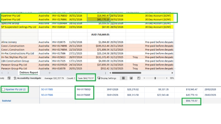Viewport: 221px width, 124px height.
Task: Click the zoom slider handle
Action: point(155,78)
